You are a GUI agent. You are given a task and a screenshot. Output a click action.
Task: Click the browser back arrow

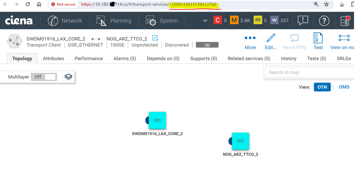coord(5,4)
